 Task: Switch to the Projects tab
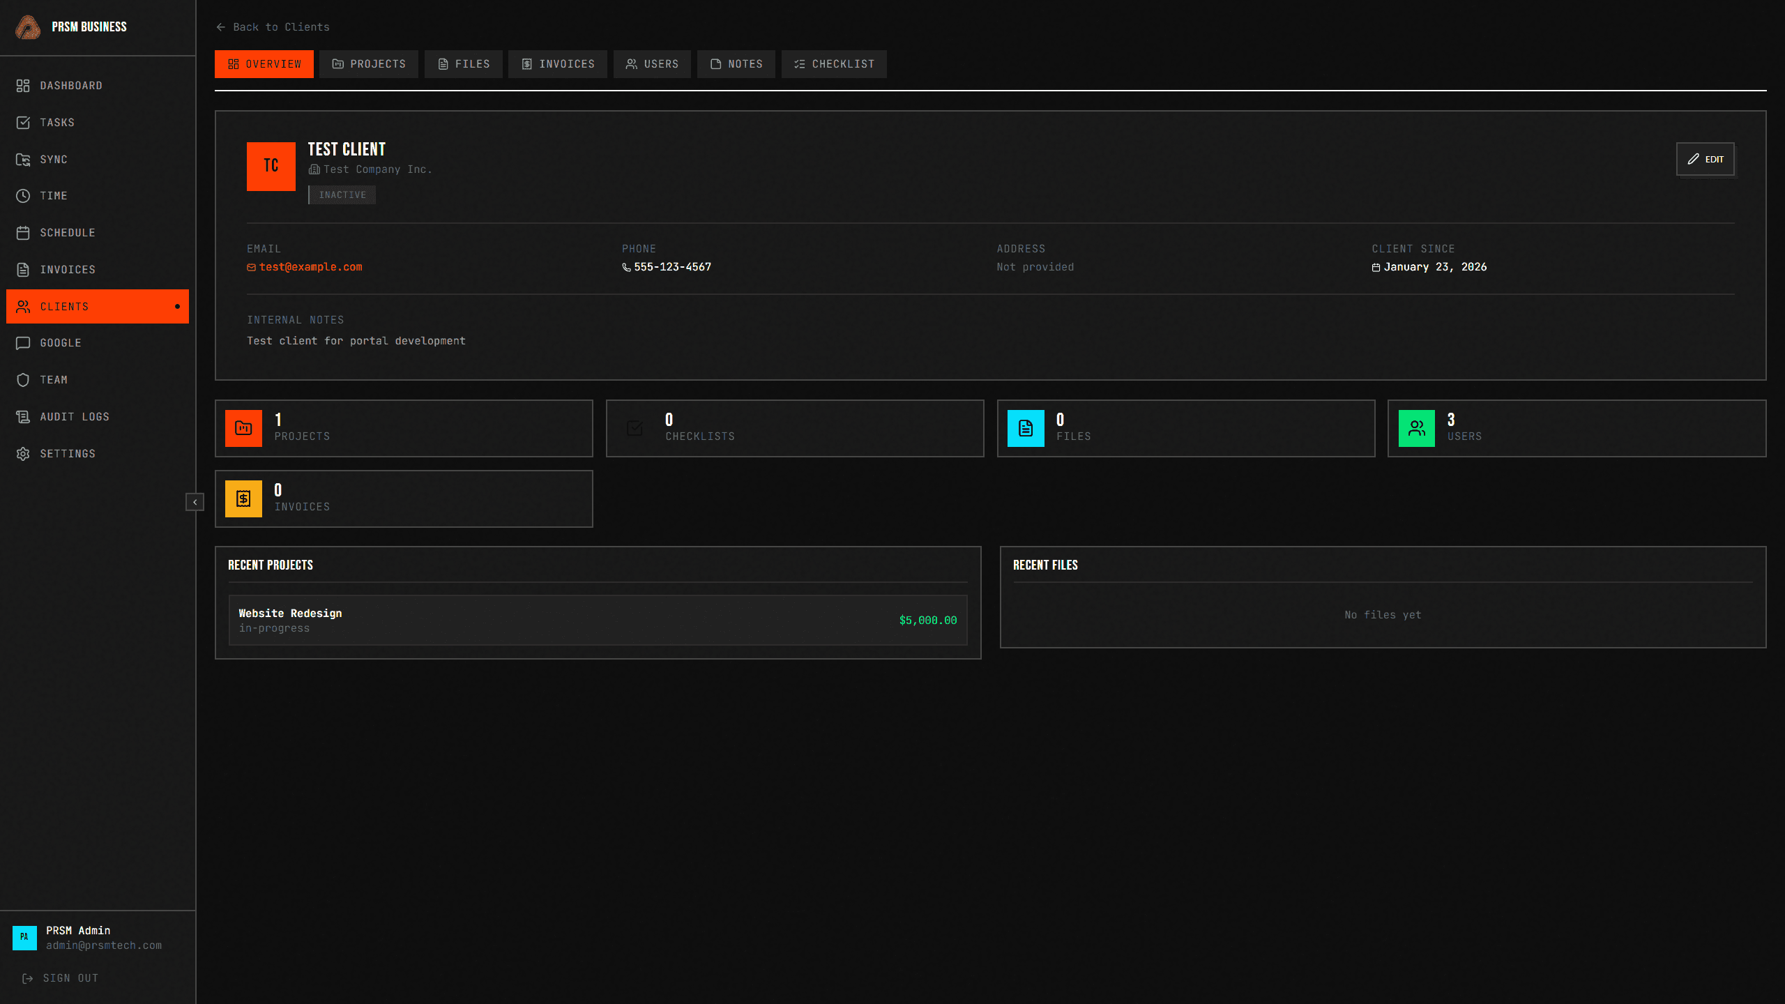pyautogui.click(x=369, y=64)
